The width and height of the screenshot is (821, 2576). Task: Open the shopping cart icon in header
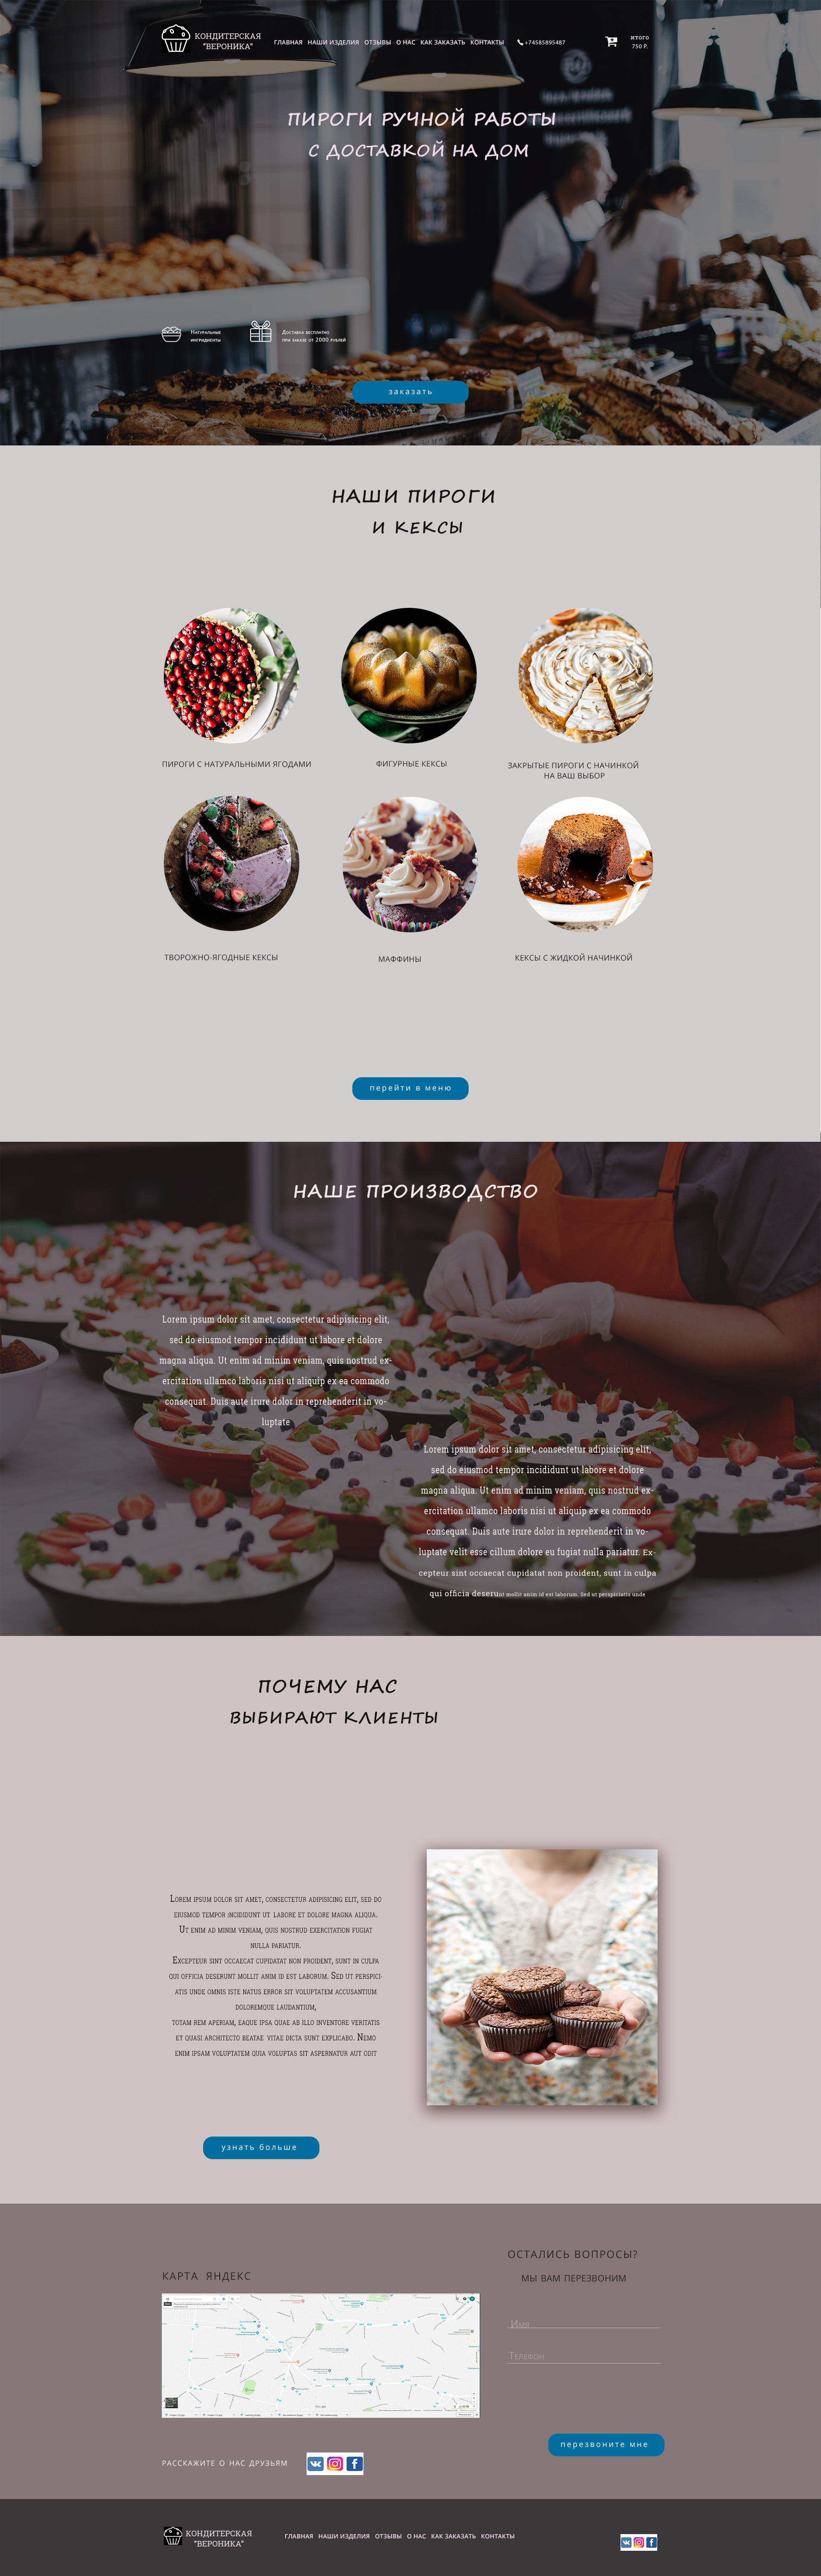coord(611,42)
